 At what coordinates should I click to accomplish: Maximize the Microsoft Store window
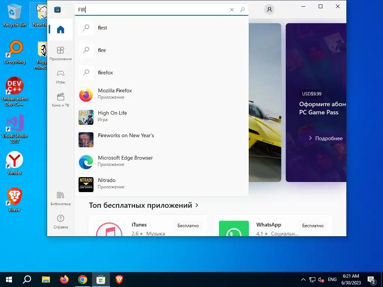[x=321, y=6]
